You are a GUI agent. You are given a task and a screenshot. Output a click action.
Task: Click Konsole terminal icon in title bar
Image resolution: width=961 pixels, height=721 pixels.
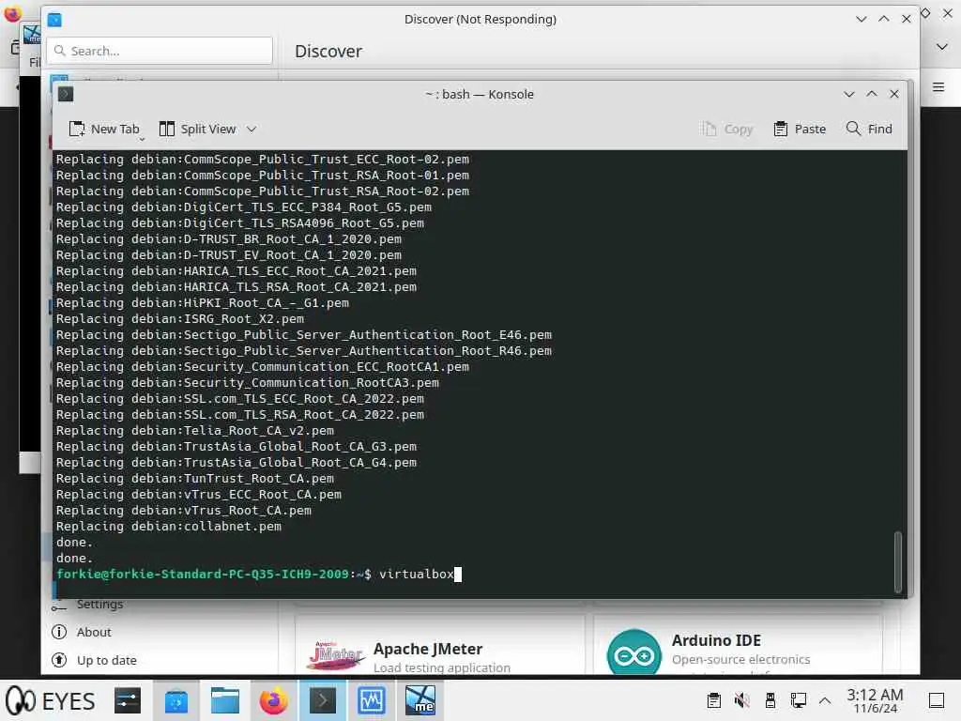pyautogui.click(x=66, y=94)
